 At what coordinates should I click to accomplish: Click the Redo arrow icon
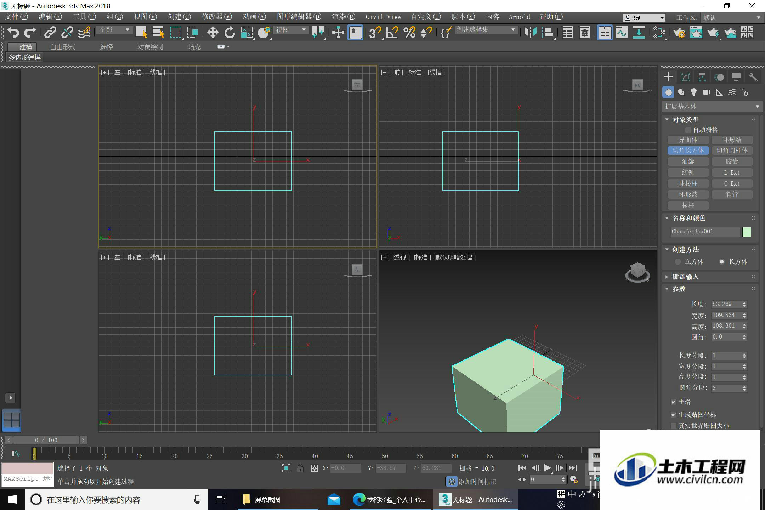pyautogui.click(x=30, y=33)
